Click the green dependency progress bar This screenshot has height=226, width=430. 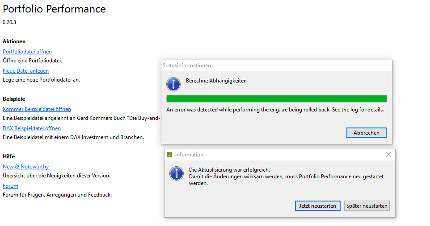[276, 99]
